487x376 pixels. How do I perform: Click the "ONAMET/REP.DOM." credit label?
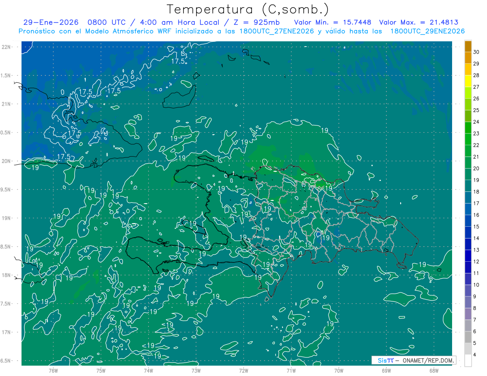427,360
